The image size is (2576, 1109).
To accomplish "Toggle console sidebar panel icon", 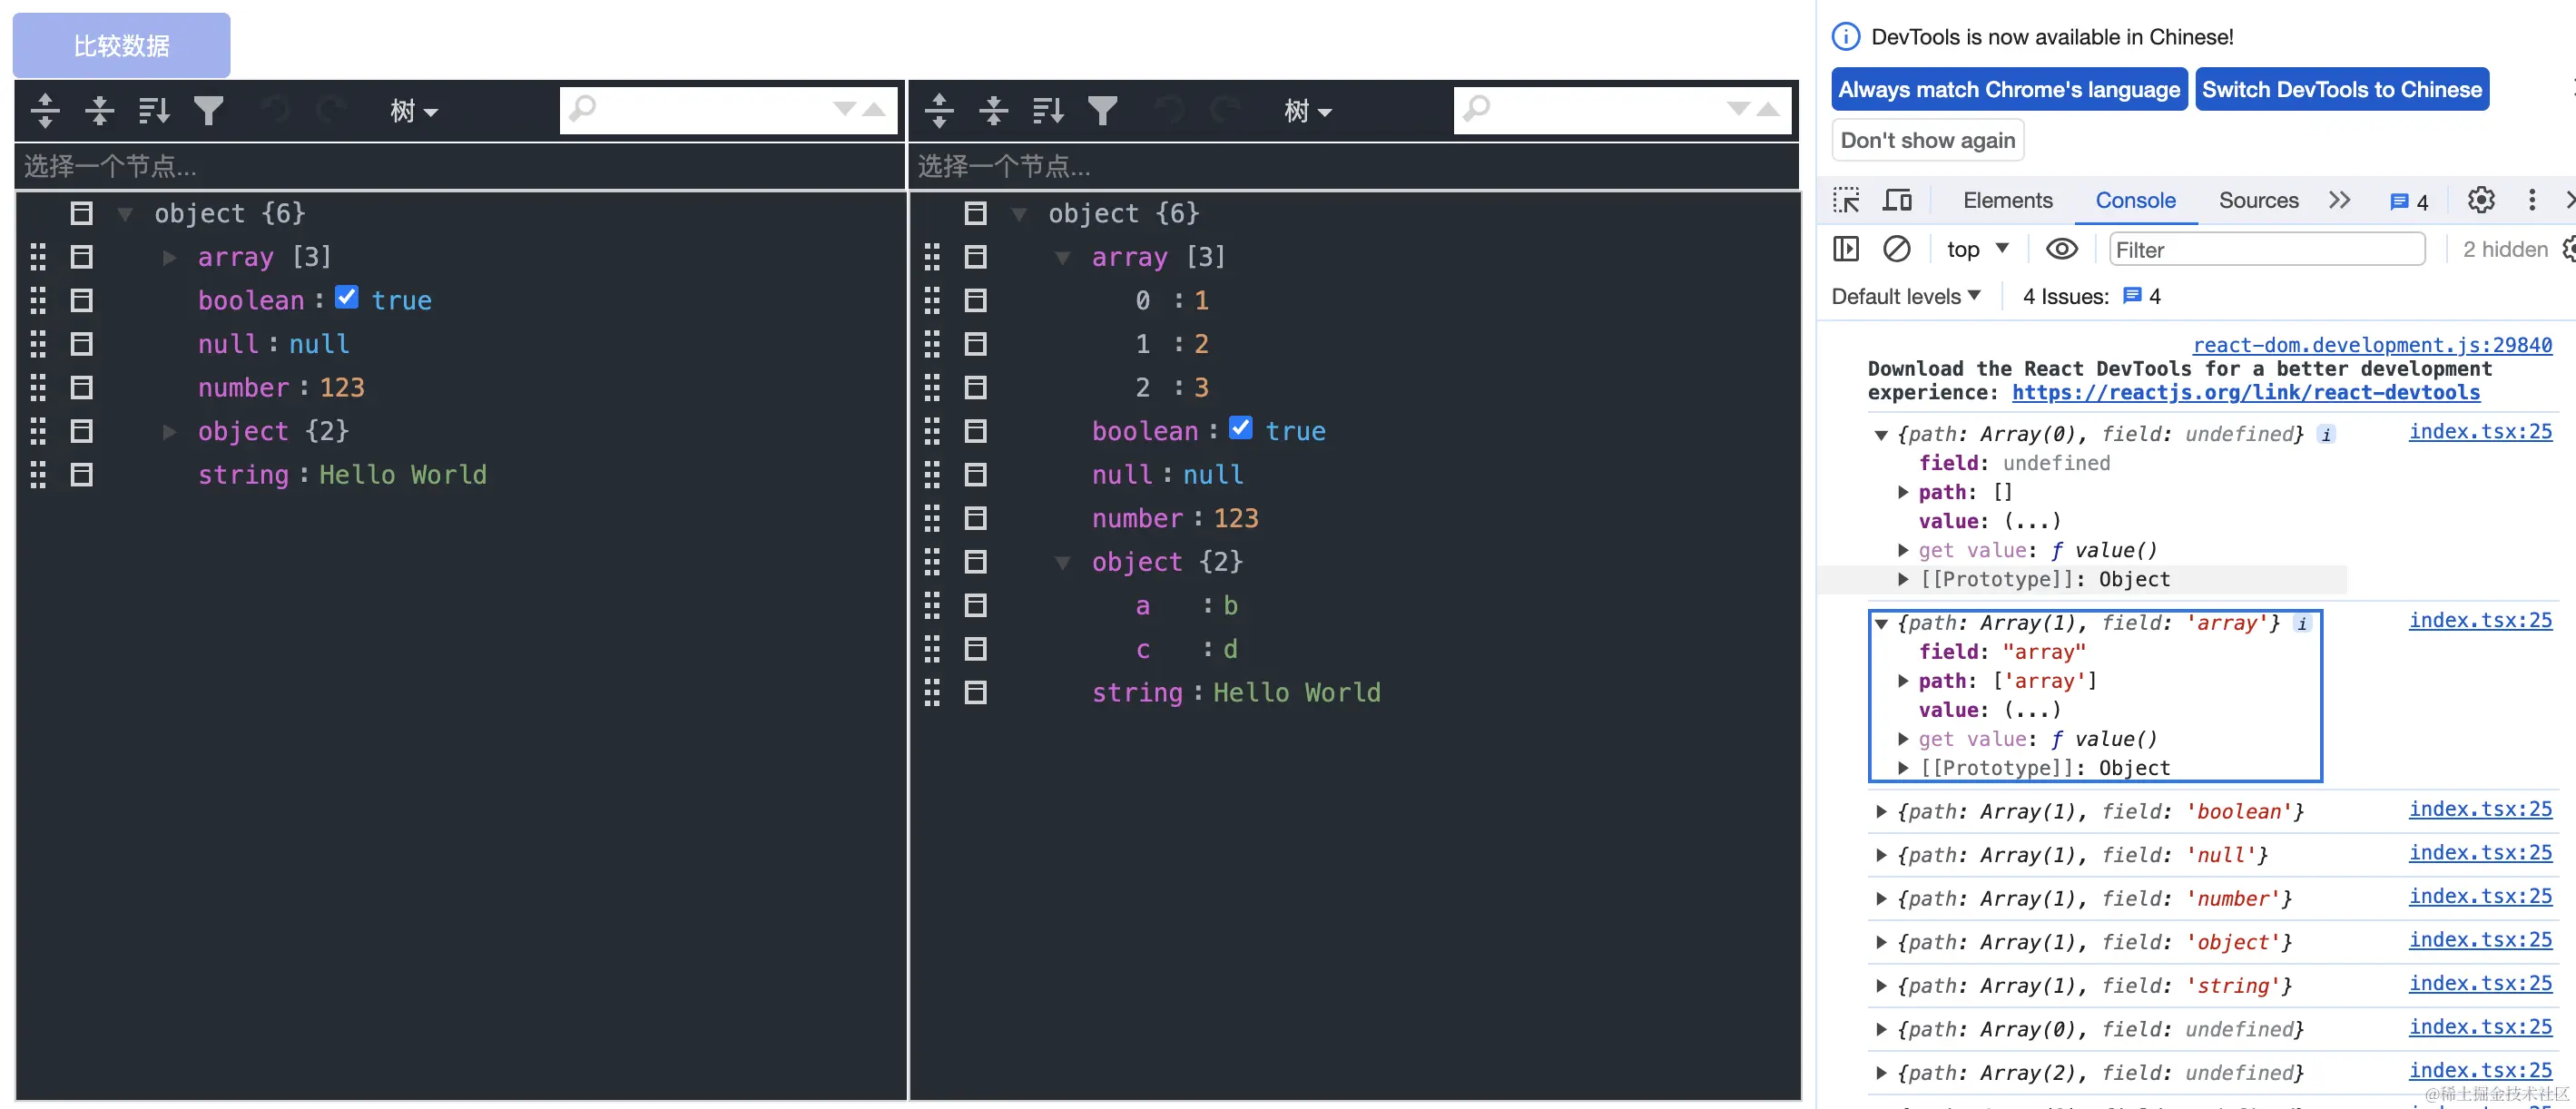I will pos(1846,249).
